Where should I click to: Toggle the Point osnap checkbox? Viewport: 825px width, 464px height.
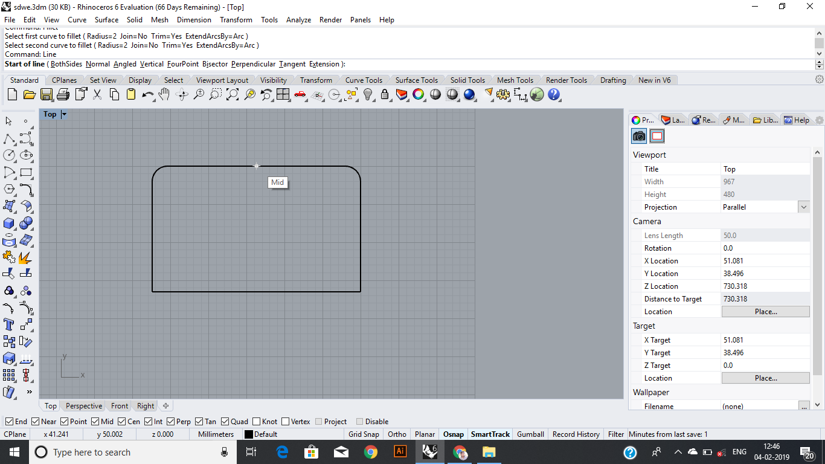pos(64,422)
